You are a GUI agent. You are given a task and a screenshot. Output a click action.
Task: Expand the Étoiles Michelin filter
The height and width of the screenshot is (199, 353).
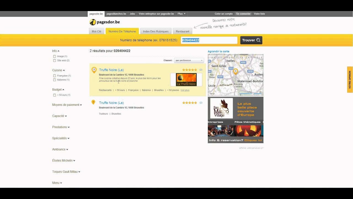point(64,161)
